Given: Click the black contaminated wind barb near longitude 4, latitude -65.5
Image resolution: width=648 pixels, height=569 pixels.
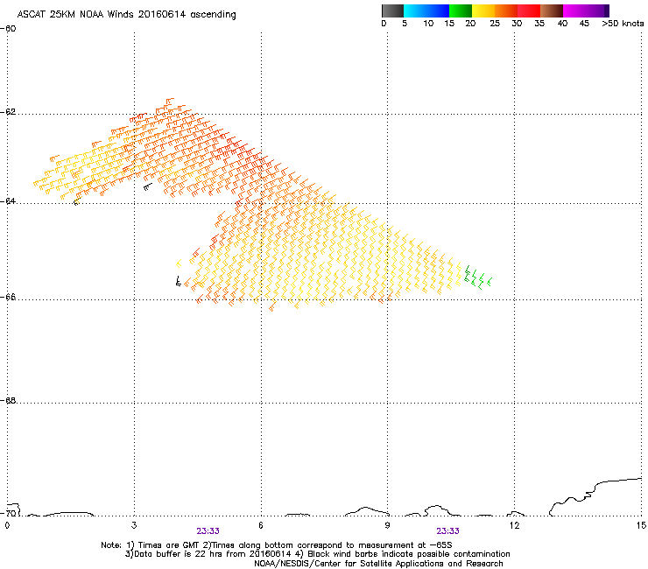Looking at the screenshot, I should click(x=178, y=281).
